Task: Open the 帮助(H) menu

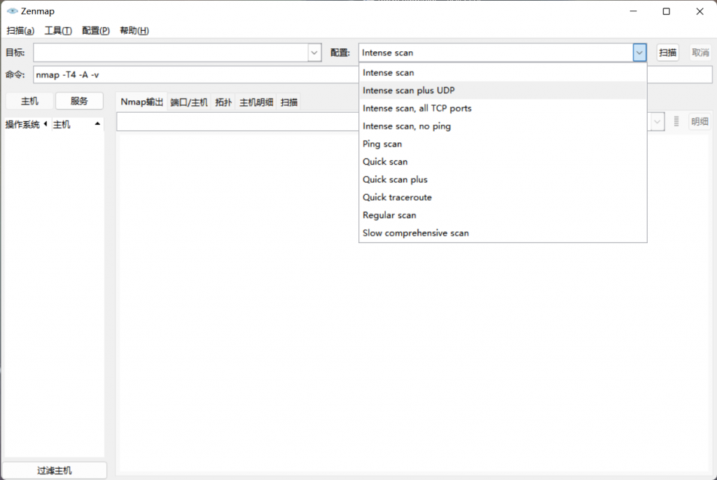Action: click(134, 31)
